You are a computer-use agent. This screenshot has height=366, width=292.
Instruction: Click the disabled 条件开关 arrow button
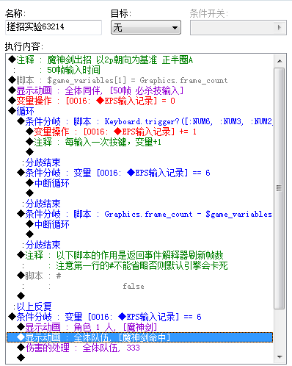tap(280, 27)
